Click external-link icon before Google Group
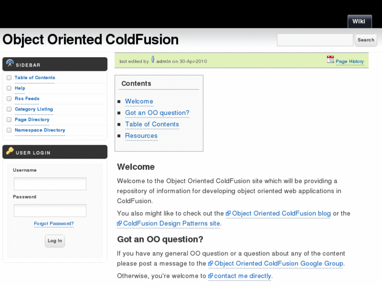The height and width of the screenshot is (286, 382). pyautogui.click(x=211, y=263)
